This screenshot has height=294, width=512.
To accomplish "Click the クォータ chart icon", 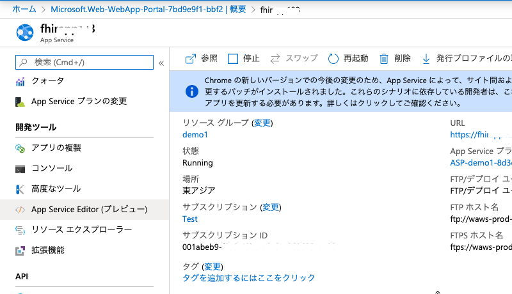I will (x=20, y=81).
